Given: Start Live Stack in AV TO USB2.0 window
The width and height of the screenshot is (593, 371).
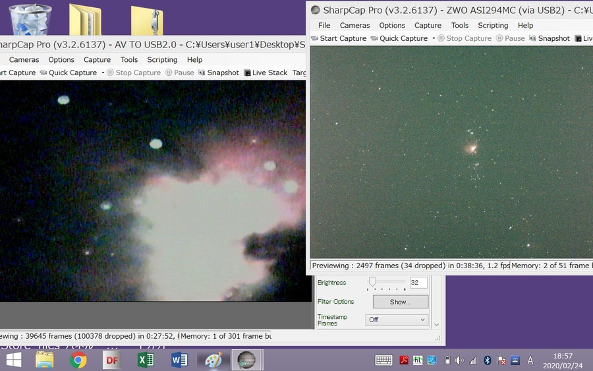Looking at the screenshot, I should [x=266, y=72].
